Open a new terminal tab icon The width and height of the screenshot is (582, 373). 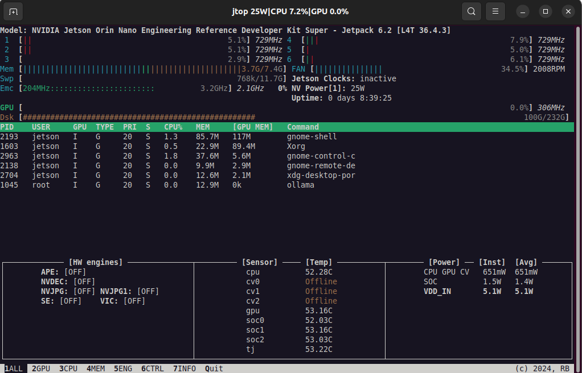coord(13,11)
